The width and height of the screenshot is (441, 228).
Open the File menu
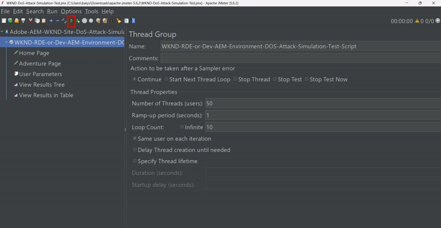click(x=5, y=11)
